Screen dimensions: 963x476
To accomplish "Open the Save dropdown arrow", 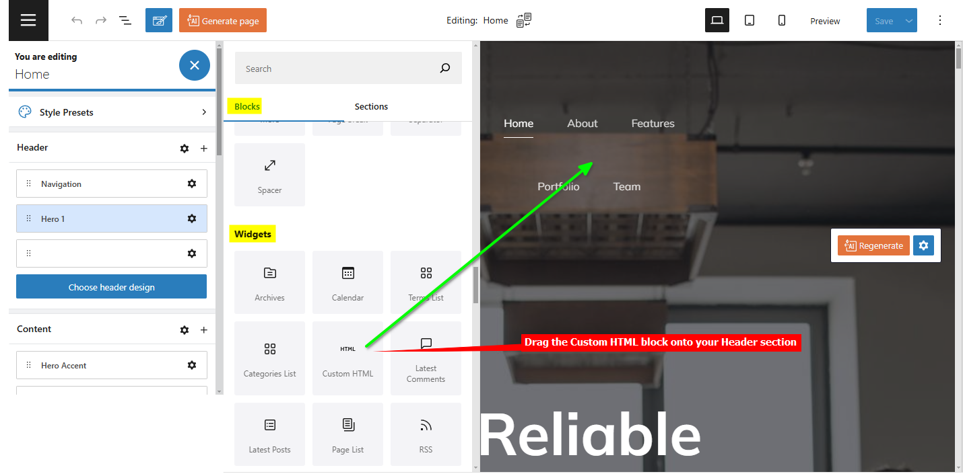I will coord(909,20).
